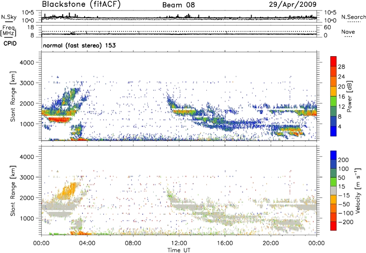This screenshot has height=253, width=366.
Task: Click the dotted line sample under "Nave"
Action: pyautogui.click(x=348, y=37)
